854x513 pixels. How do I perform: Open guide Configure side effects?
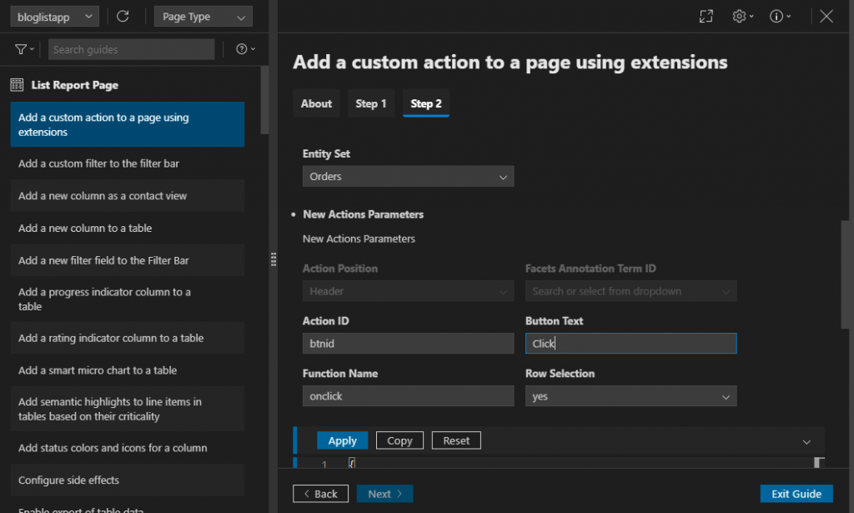(128, 480)
